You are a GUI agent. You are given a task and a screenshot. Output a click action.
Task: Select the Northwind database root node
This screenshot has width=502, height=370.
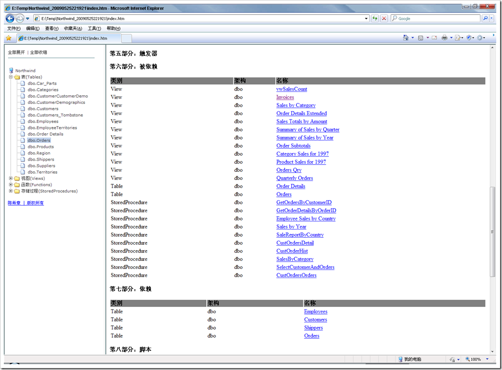(x=25, y=70)
